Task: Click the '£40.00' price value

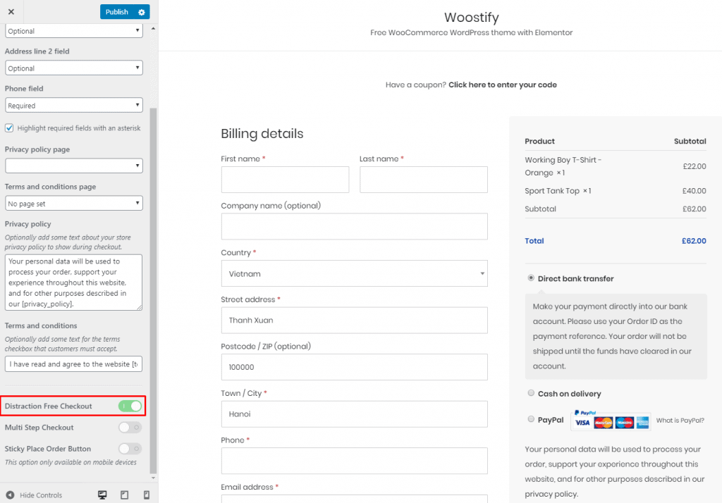Action: [695, 190]
